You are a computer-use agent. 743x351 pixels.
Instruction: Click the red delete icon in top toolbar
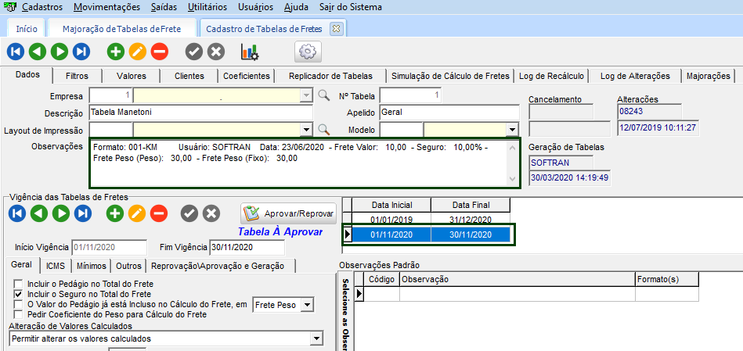pyautogui.click(x=159, y=52)
